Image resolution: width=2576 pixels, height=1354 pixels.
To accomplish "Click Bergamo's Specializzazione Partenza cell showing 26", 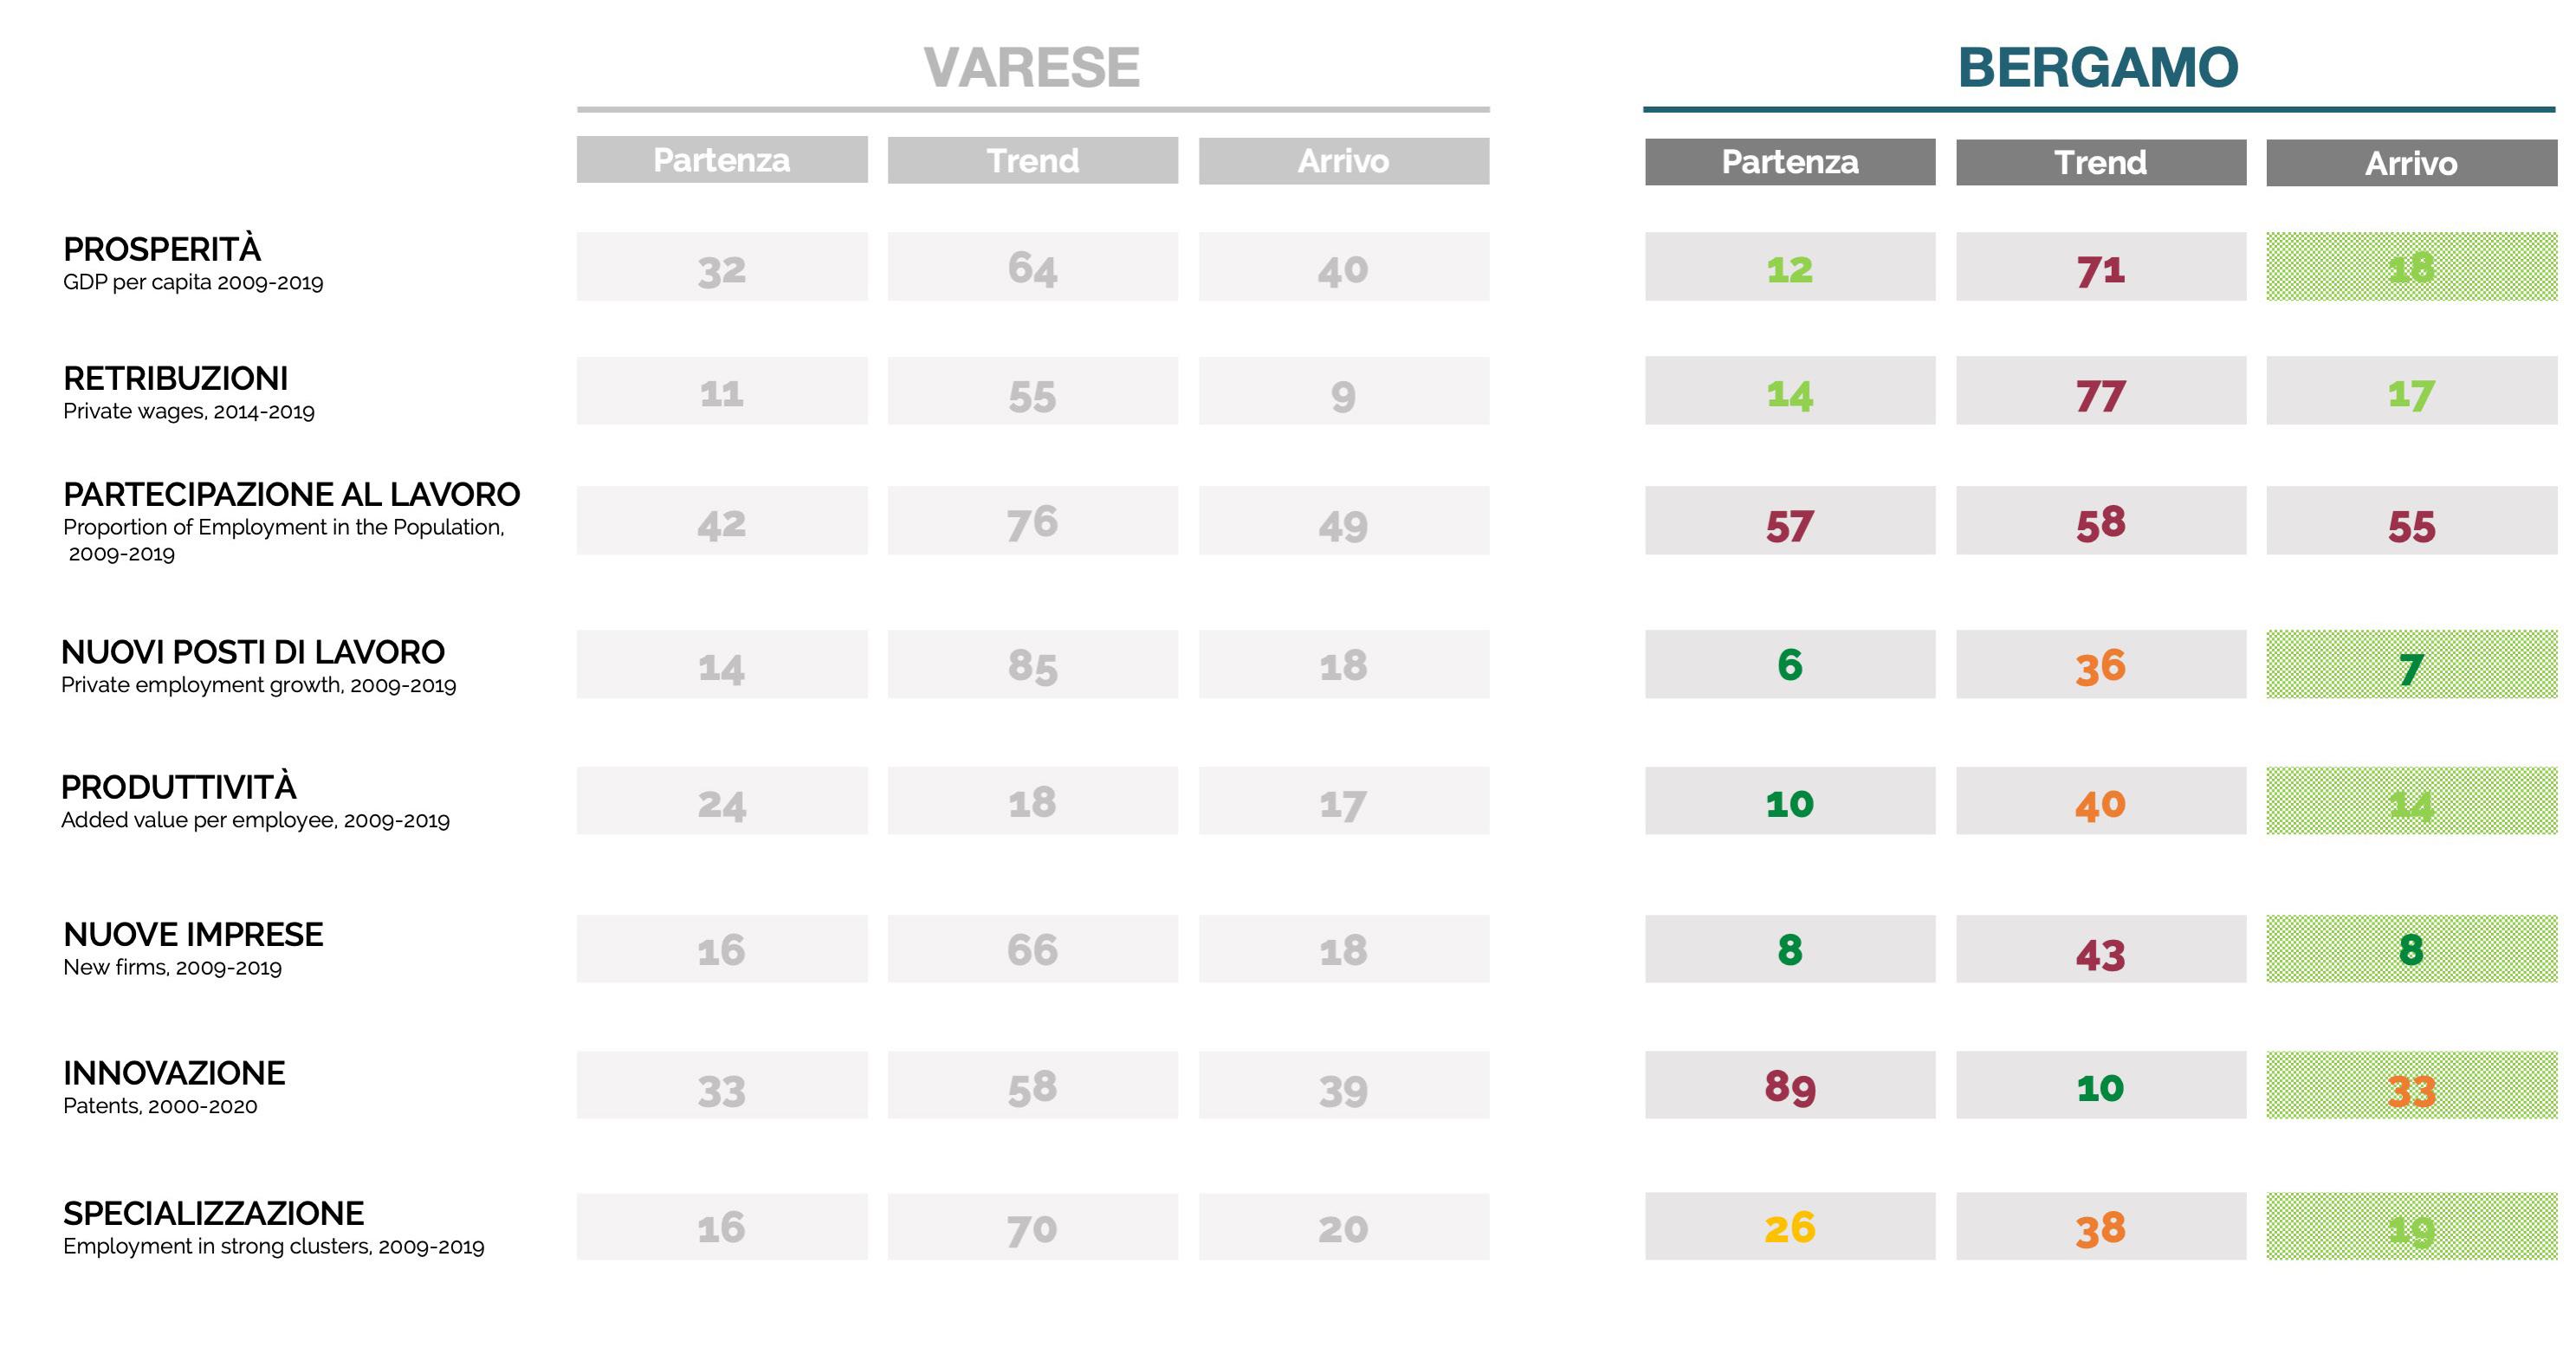I will (1789, 1226).
